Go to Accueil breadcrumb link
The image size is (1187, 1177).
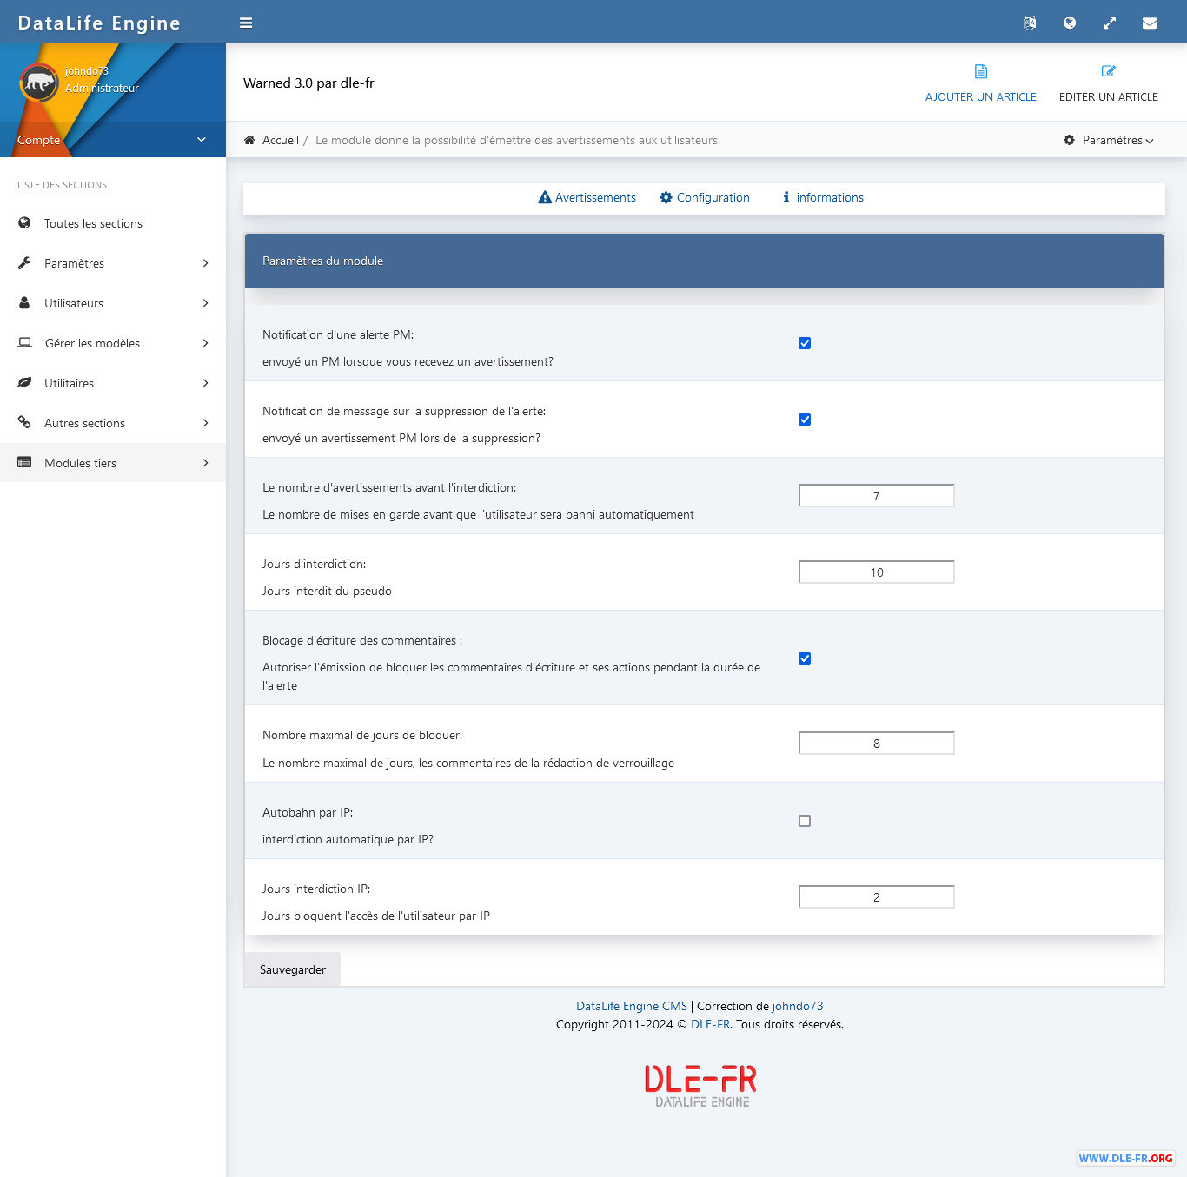(281, 140)
